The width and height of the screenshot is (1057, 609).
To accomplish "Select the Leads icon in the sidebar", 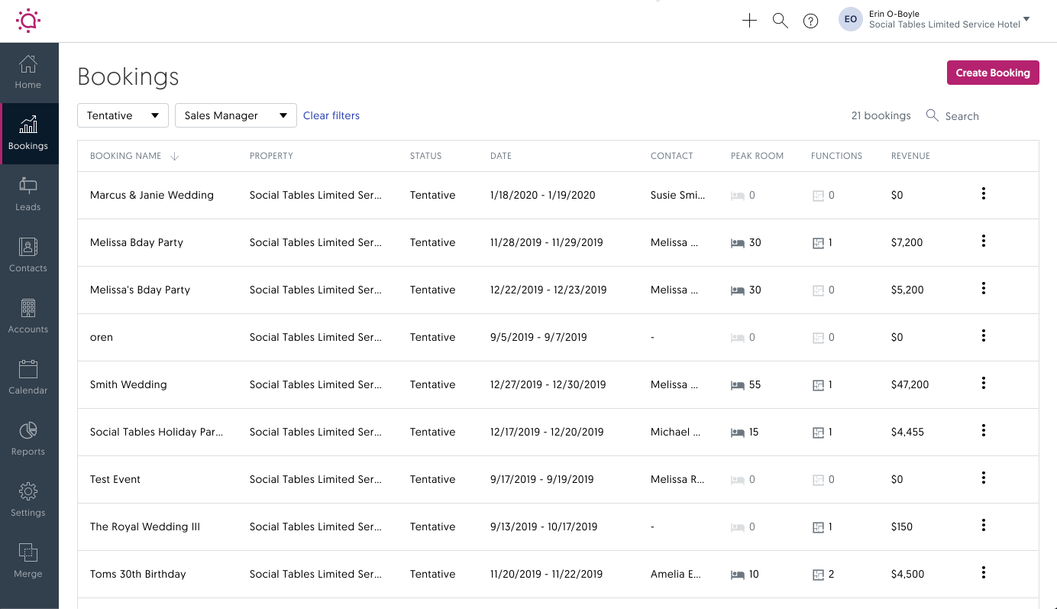I will (x=28, y=193).
